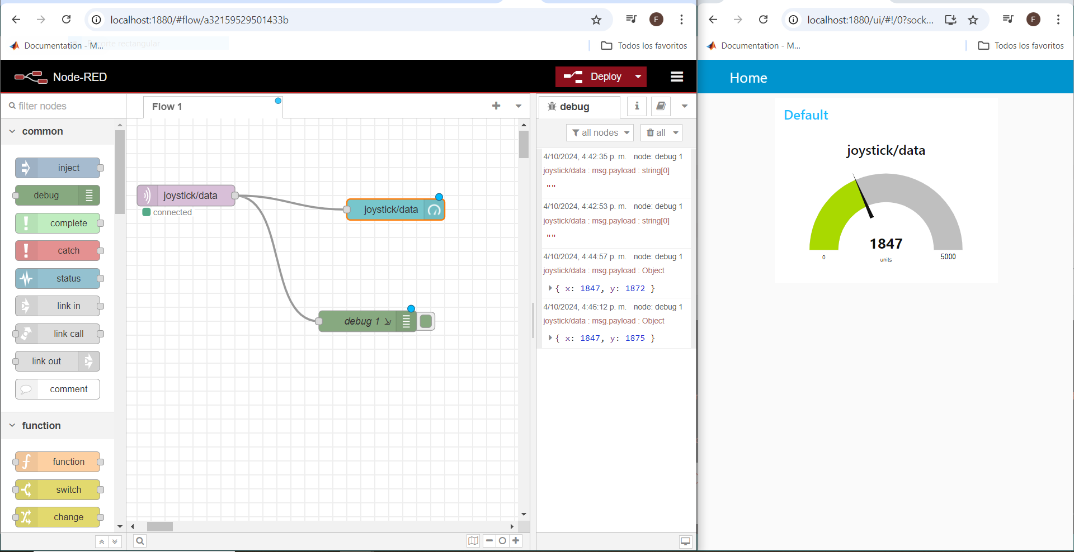
Task: Install app icon in dashboard address bar
Action: [950, 20]
